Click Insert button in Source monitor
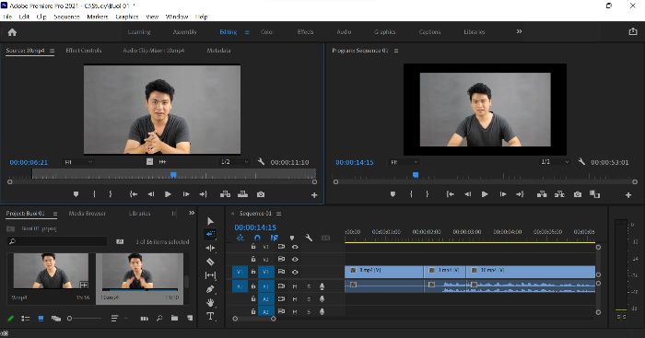Viewport: 645px width, 338px height. (x=225, y=194)
